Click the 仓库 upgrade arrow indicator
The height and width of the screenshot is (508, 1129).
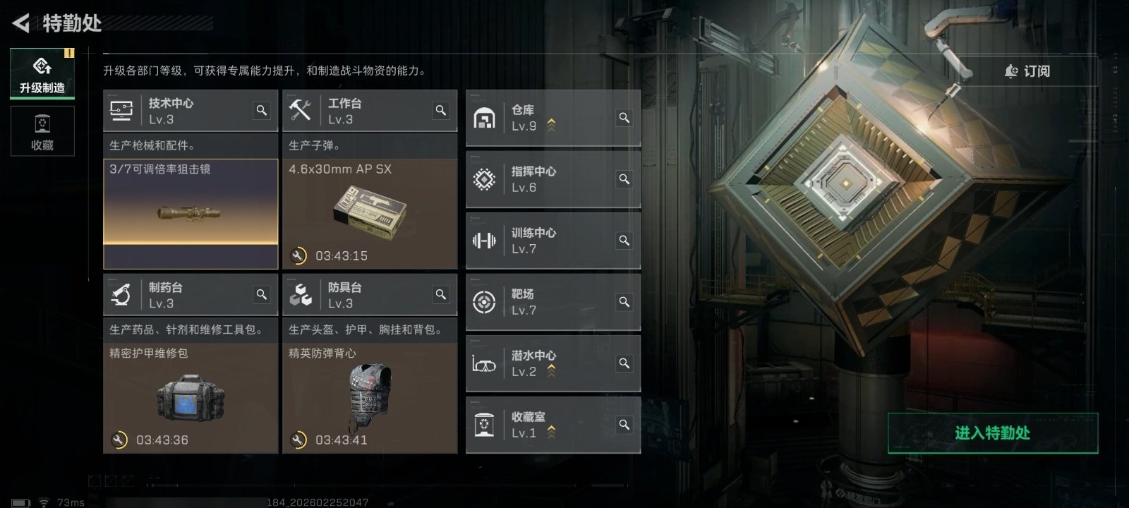[551, 126]
